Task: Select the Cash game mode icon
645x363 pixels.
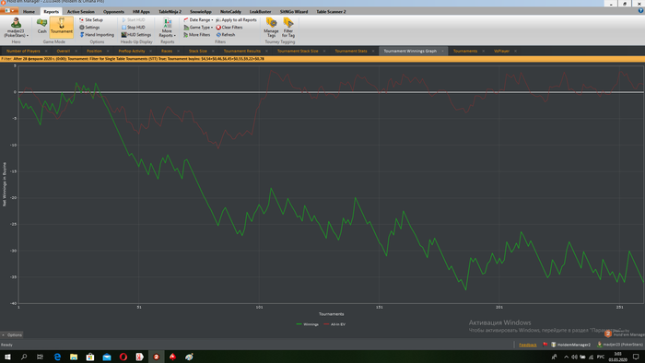Action: 42,26
